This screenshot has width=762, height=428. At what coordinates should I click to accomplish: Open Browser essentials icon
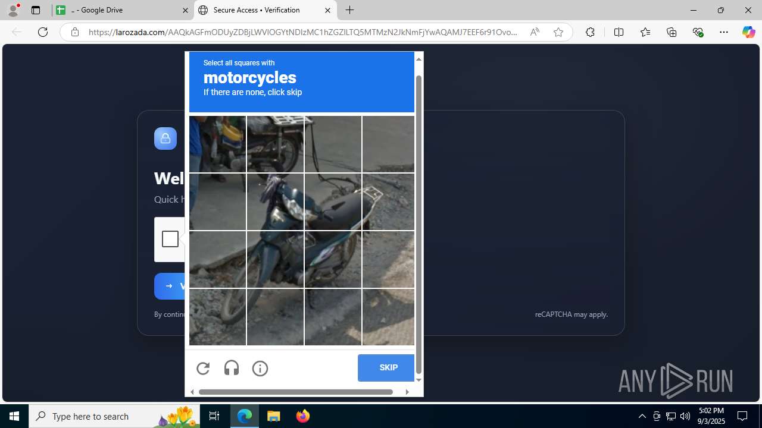point(698,32)
